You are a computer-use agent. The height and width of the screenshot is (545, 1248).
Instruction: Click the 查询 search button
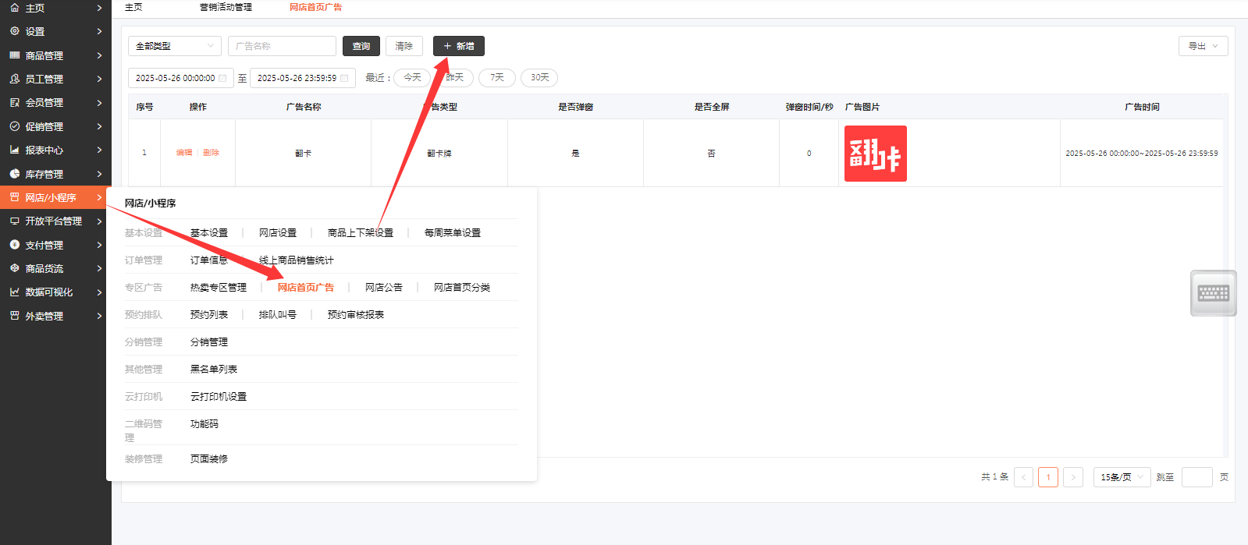pos(361,46)
